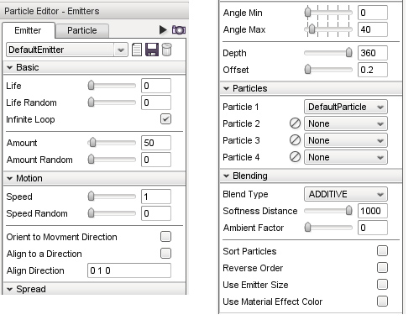Click the Life Random value field
Viewport: 419px width, 320px height.
pyautogui.click(x=156, y=102)
